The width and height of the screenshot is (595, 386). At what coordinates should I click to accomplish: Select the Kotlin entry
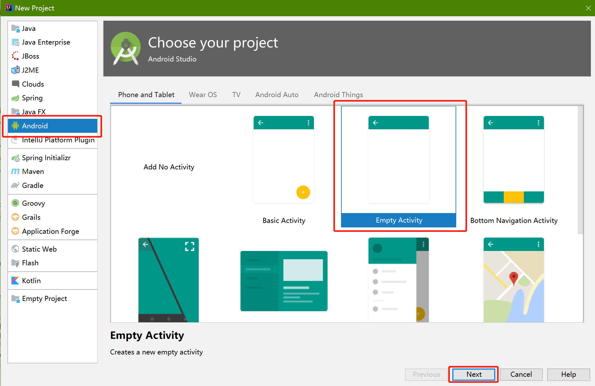click(x=53, y=281)
